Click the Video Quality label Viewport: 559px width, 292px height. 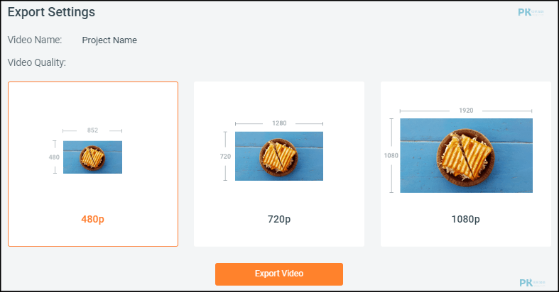[37, 62]
